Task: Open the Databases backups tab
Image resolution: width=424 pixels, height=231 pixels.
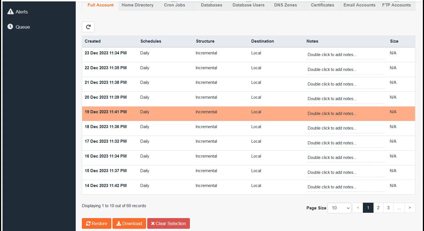Action: [211, 5]
